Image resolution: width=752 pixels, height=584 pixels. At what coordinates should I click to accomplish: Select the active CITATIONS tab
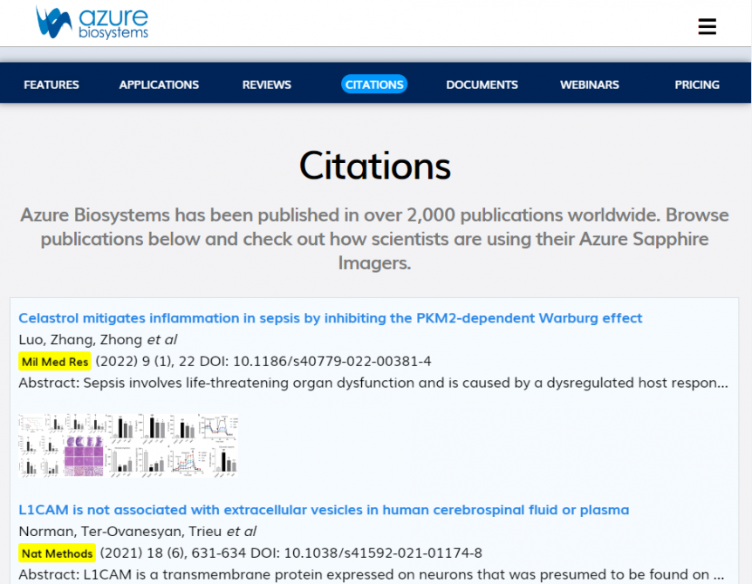374,85
